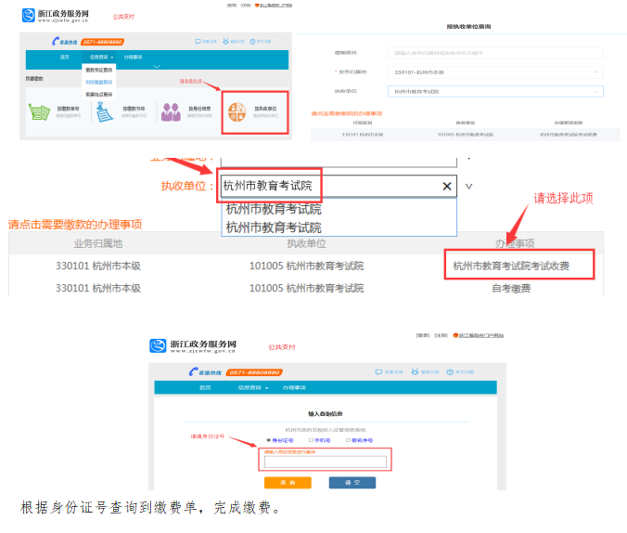Screen dimensions: 627x533
Task: Click the 浙江政务服务网 logo in the bottom screenshot
Action: click(193, 346)
